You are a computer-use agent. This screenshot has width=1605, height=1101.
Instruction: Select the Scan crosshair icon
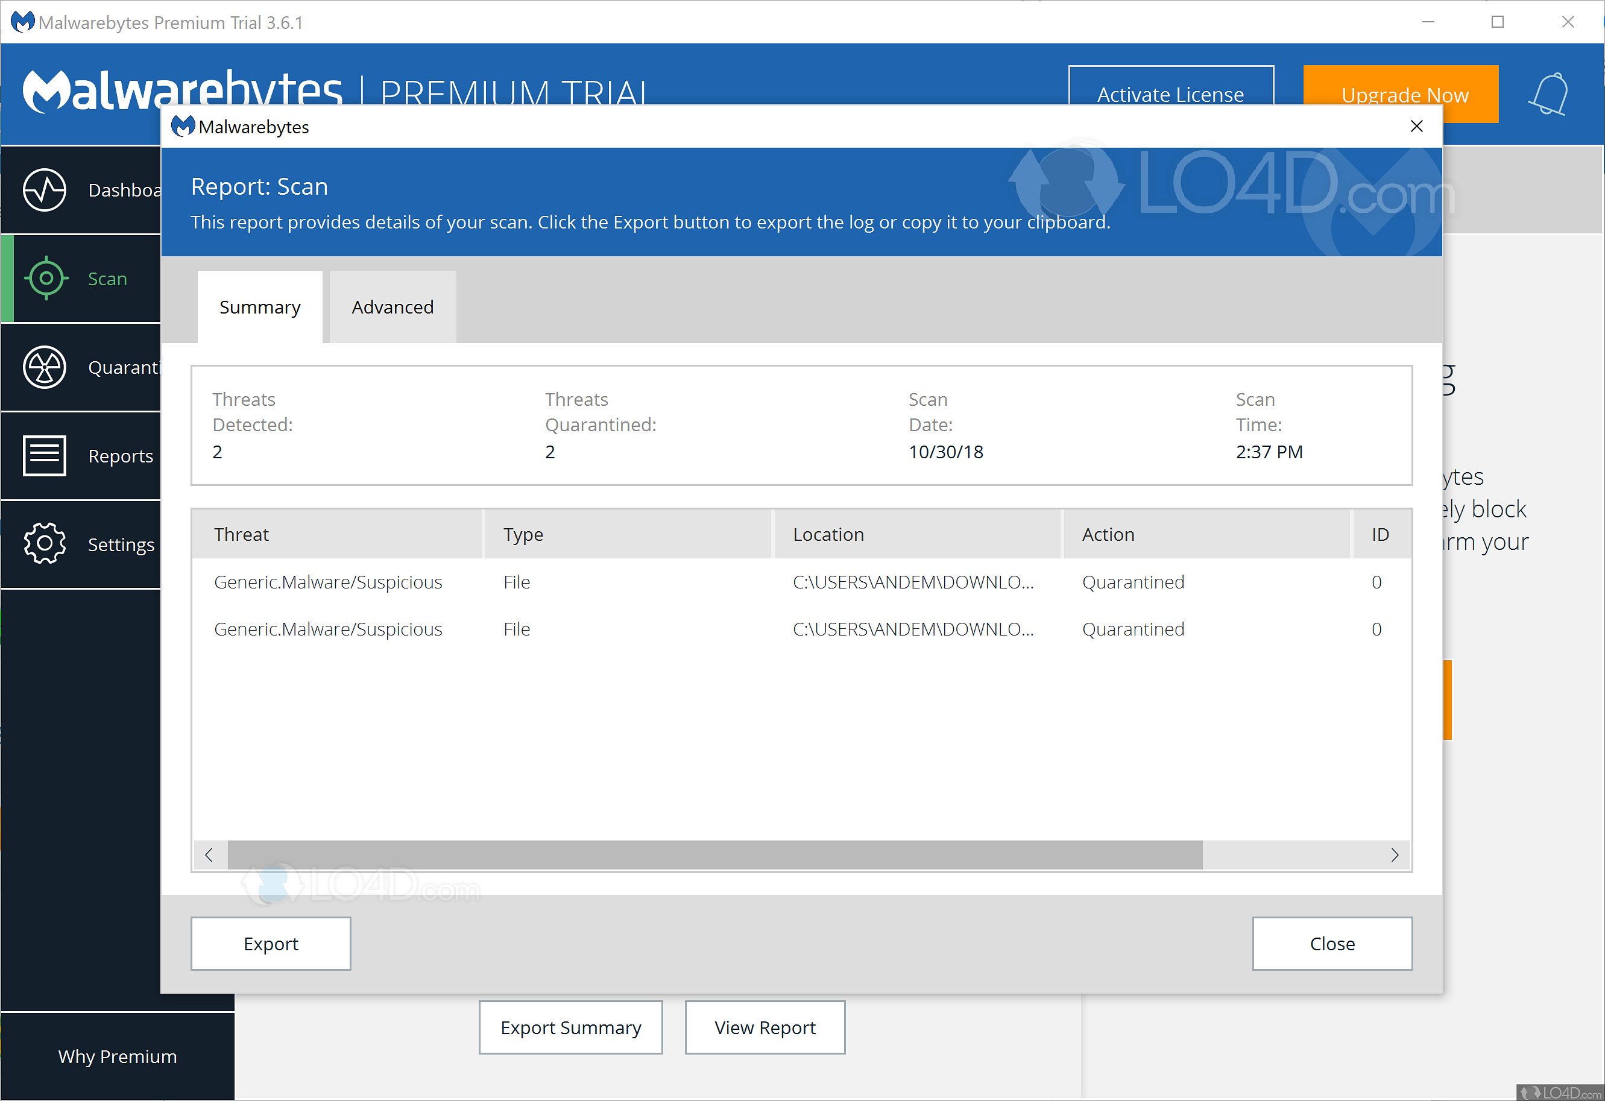46,278
